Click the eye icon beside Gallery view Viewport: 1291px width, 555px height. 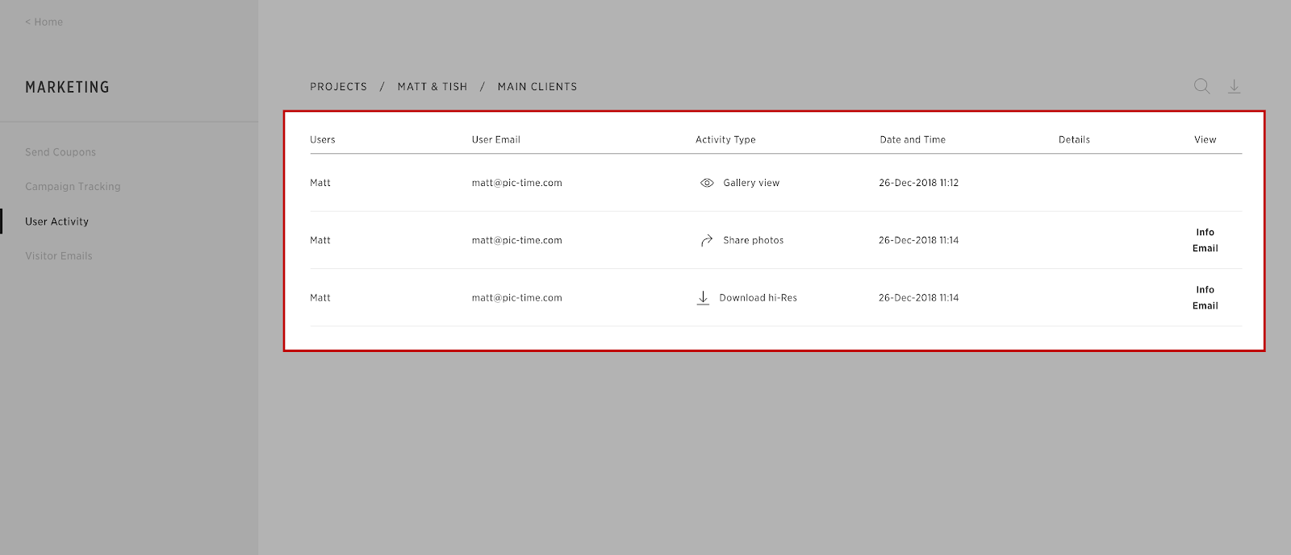pos(707,183)
